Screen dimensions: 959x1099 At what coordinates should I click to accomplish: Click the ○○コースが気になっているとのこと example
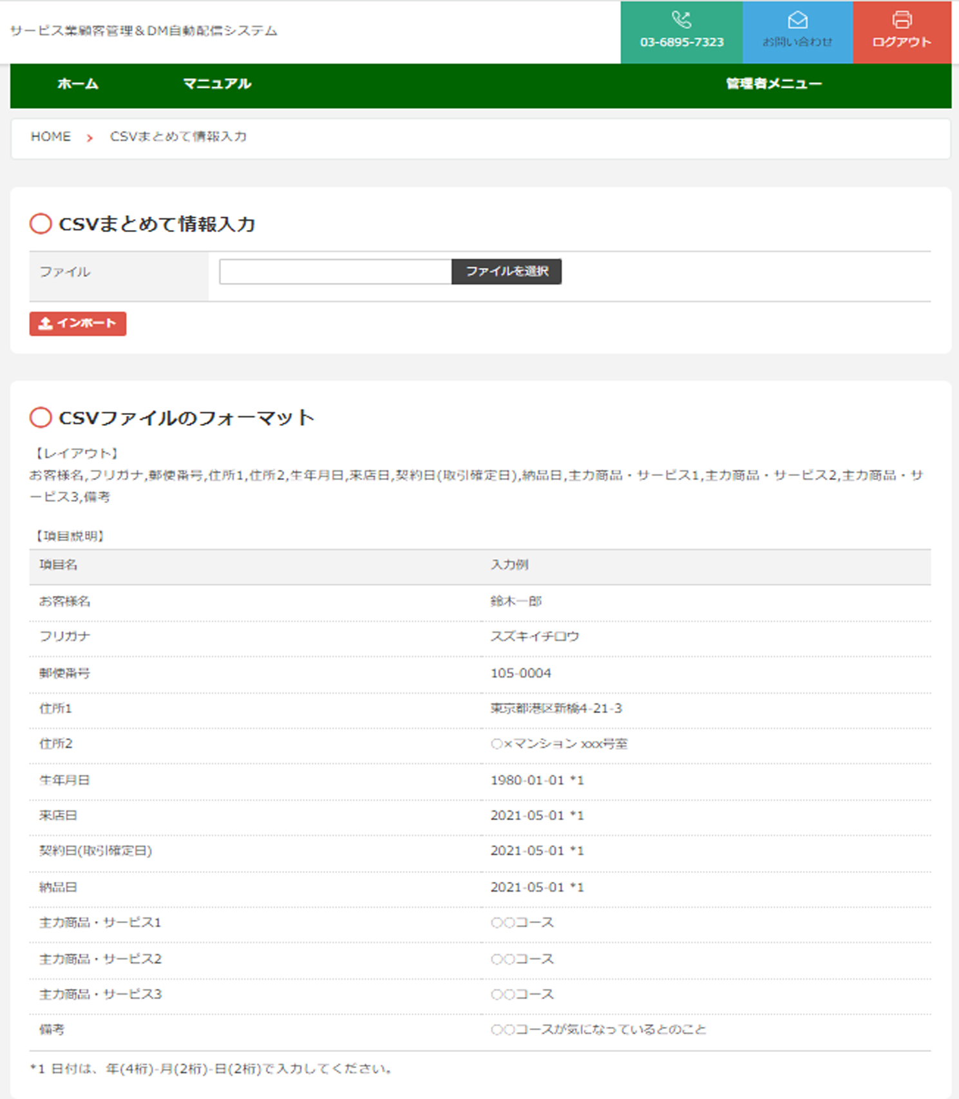(598, 1030)
